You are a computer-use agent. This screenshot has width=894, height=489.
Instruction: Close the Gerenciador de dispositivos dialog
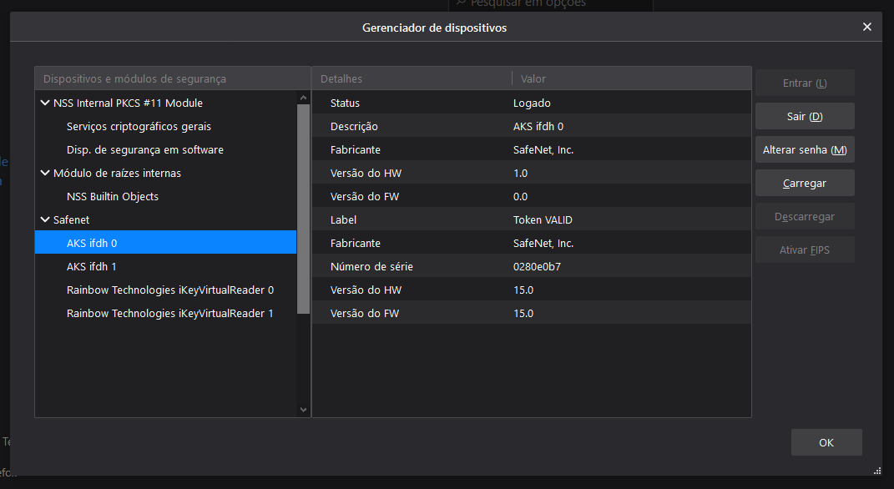866,28
